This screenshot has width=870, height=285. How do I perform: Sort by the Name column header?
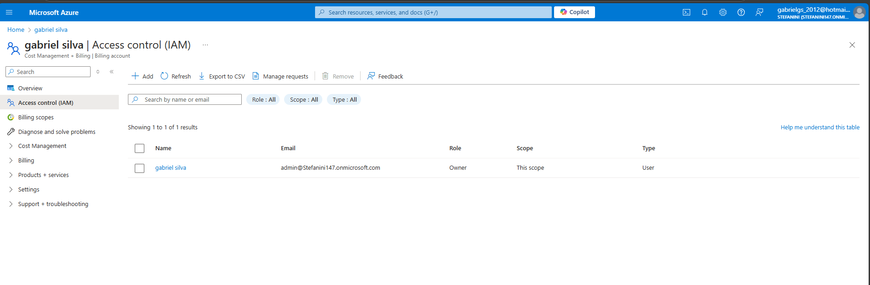point(163,148)
